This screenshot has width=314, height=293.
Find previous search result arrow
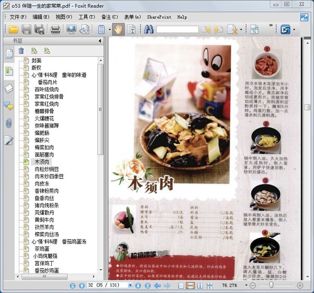tap(206, 29)
